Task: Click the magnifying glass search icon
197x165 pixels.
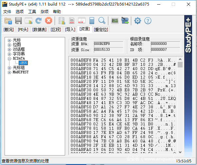Action: pos(102,21)
